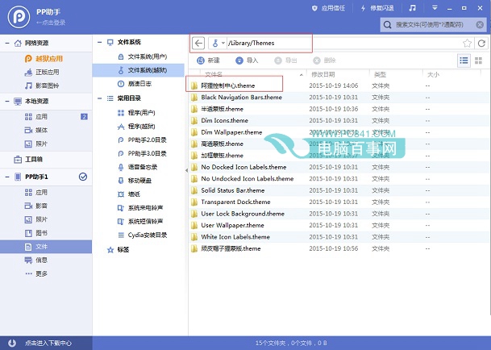Switch to list view icon
Screen dimensions: 491x350
(464, 60)
